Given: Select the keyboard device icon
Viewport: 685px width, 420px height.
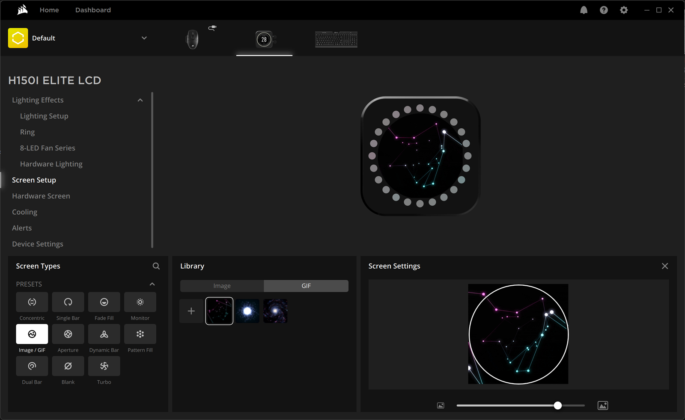Looking at the screenshot, I should (x=336, y=39).
